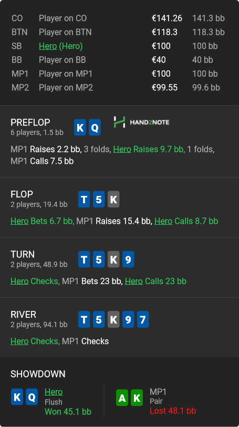Click Hero link in river checks line
Image resolution: width=239 pixels, height=427 pixels.
click(x=19, y=341)
